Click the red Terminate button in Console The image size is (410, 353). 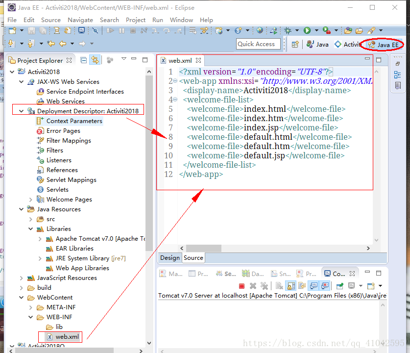tap(241, 286)
